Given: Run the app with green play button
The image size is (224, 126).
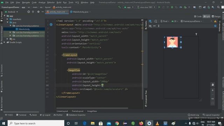Looking at the screenshot, I should pyautogui.click(x=159, y=7).
